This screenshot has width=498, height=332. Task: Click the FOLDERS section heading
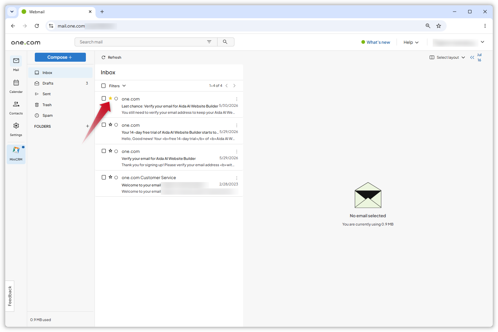42,126
